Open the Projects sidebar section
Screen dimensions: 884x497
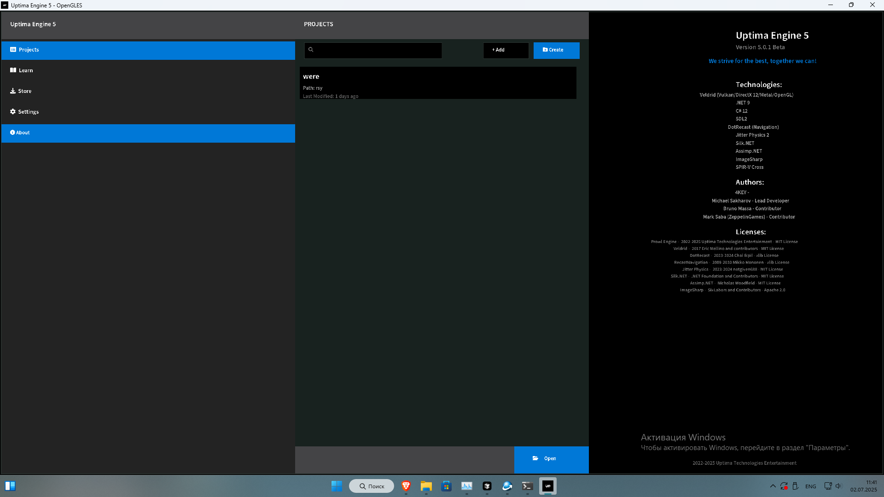pos(148,50)
